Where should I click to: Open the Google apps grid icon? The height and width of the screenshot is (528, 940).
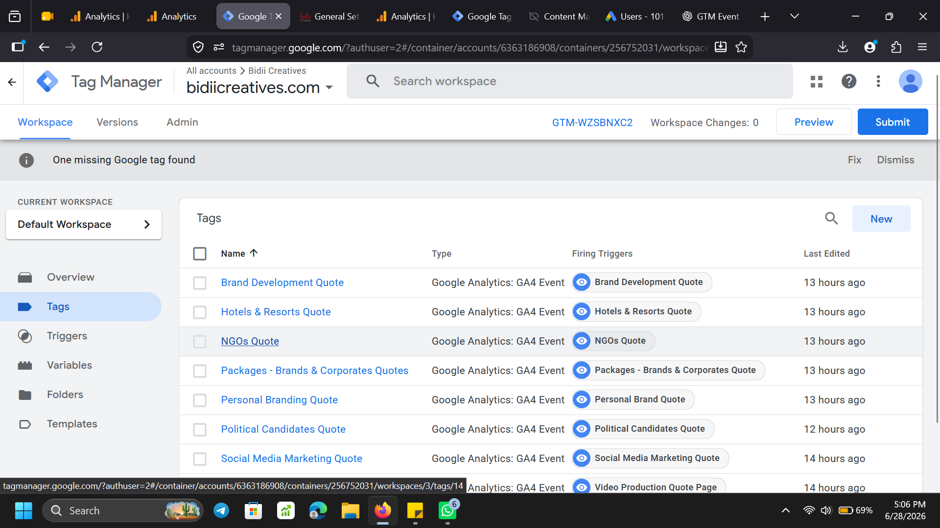[x=817, y=81]
